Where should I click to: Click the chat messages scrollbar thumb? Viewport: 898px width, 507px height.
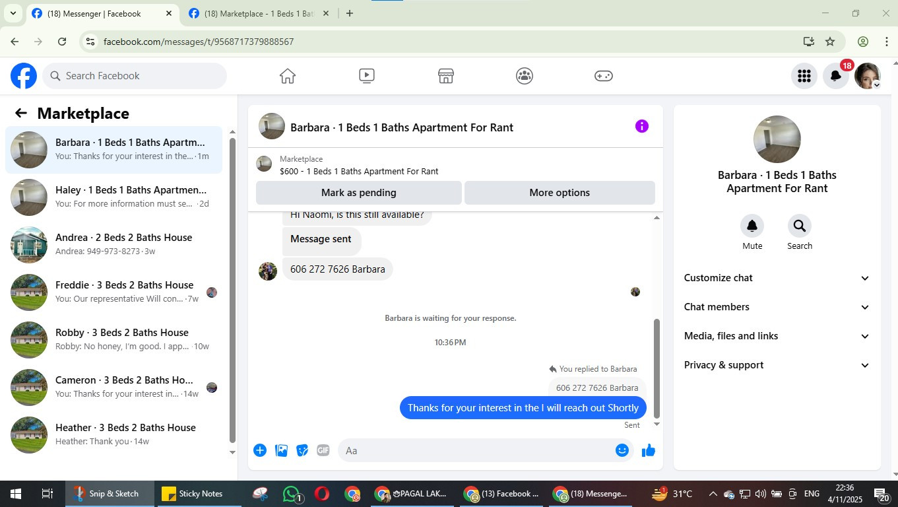click(x=657, y=368)
